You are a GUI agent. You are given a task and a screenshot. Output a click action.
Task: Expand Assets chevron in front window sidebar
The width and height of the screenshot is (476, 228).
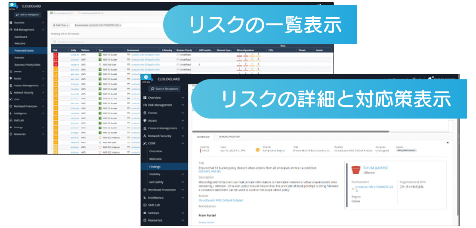click(182, 121)
